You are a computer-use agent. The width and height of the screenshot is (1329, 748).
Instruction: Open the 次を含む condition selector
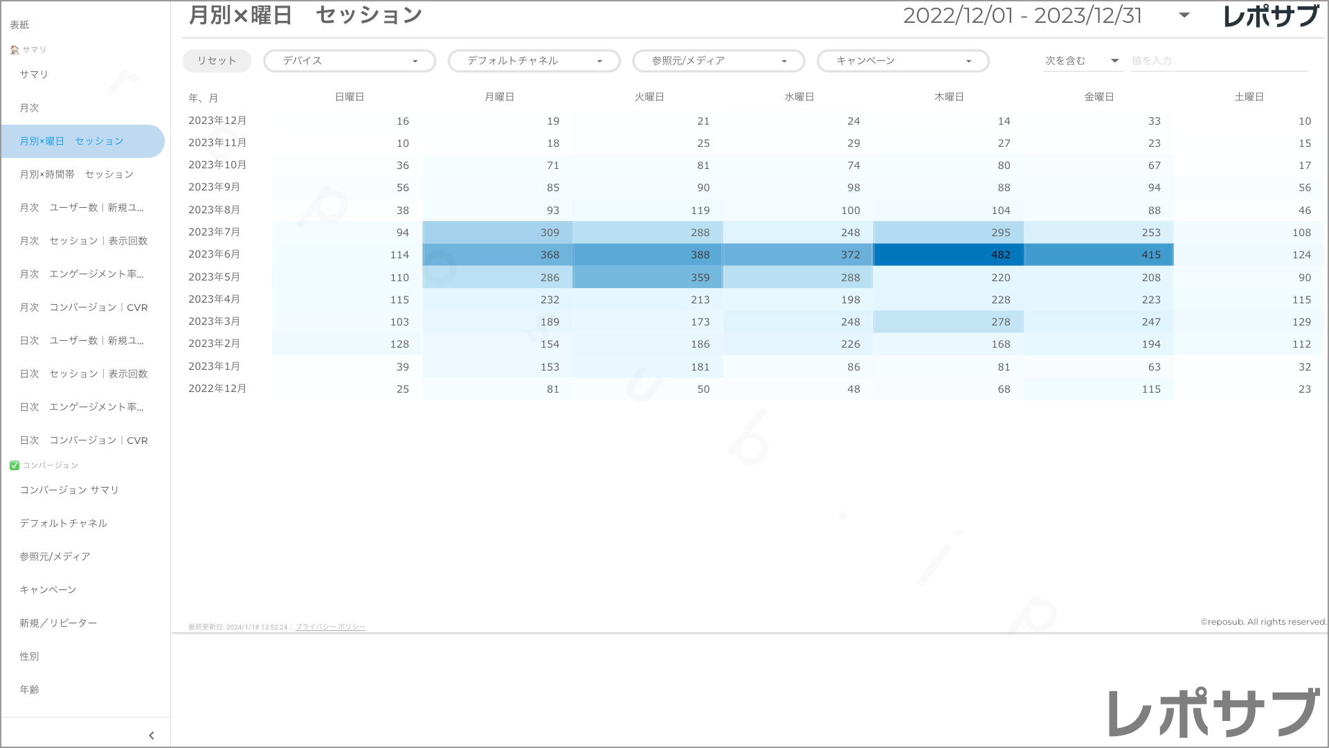(x=1082, y=61)
